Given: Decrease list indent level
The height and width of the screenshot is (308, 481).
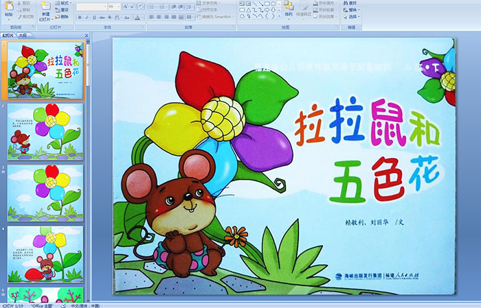Looking at the screenshot, I should click(x=174, y=6).
